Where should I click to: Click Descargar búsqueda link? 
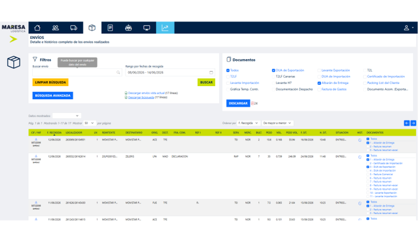tap(141, 97)
